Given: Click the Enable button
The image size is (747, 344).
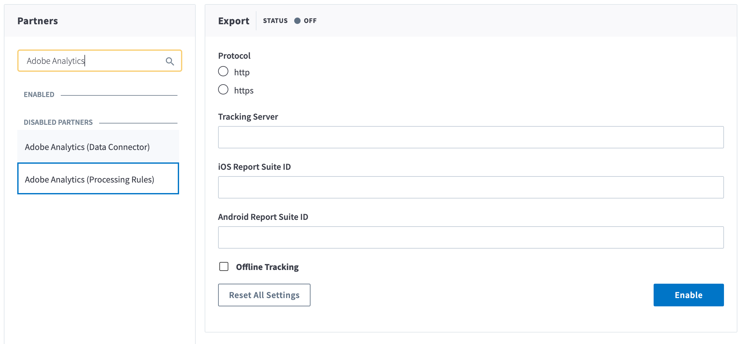Looking at the screenshot, I should pyautogui.click(x=688, y=295).
